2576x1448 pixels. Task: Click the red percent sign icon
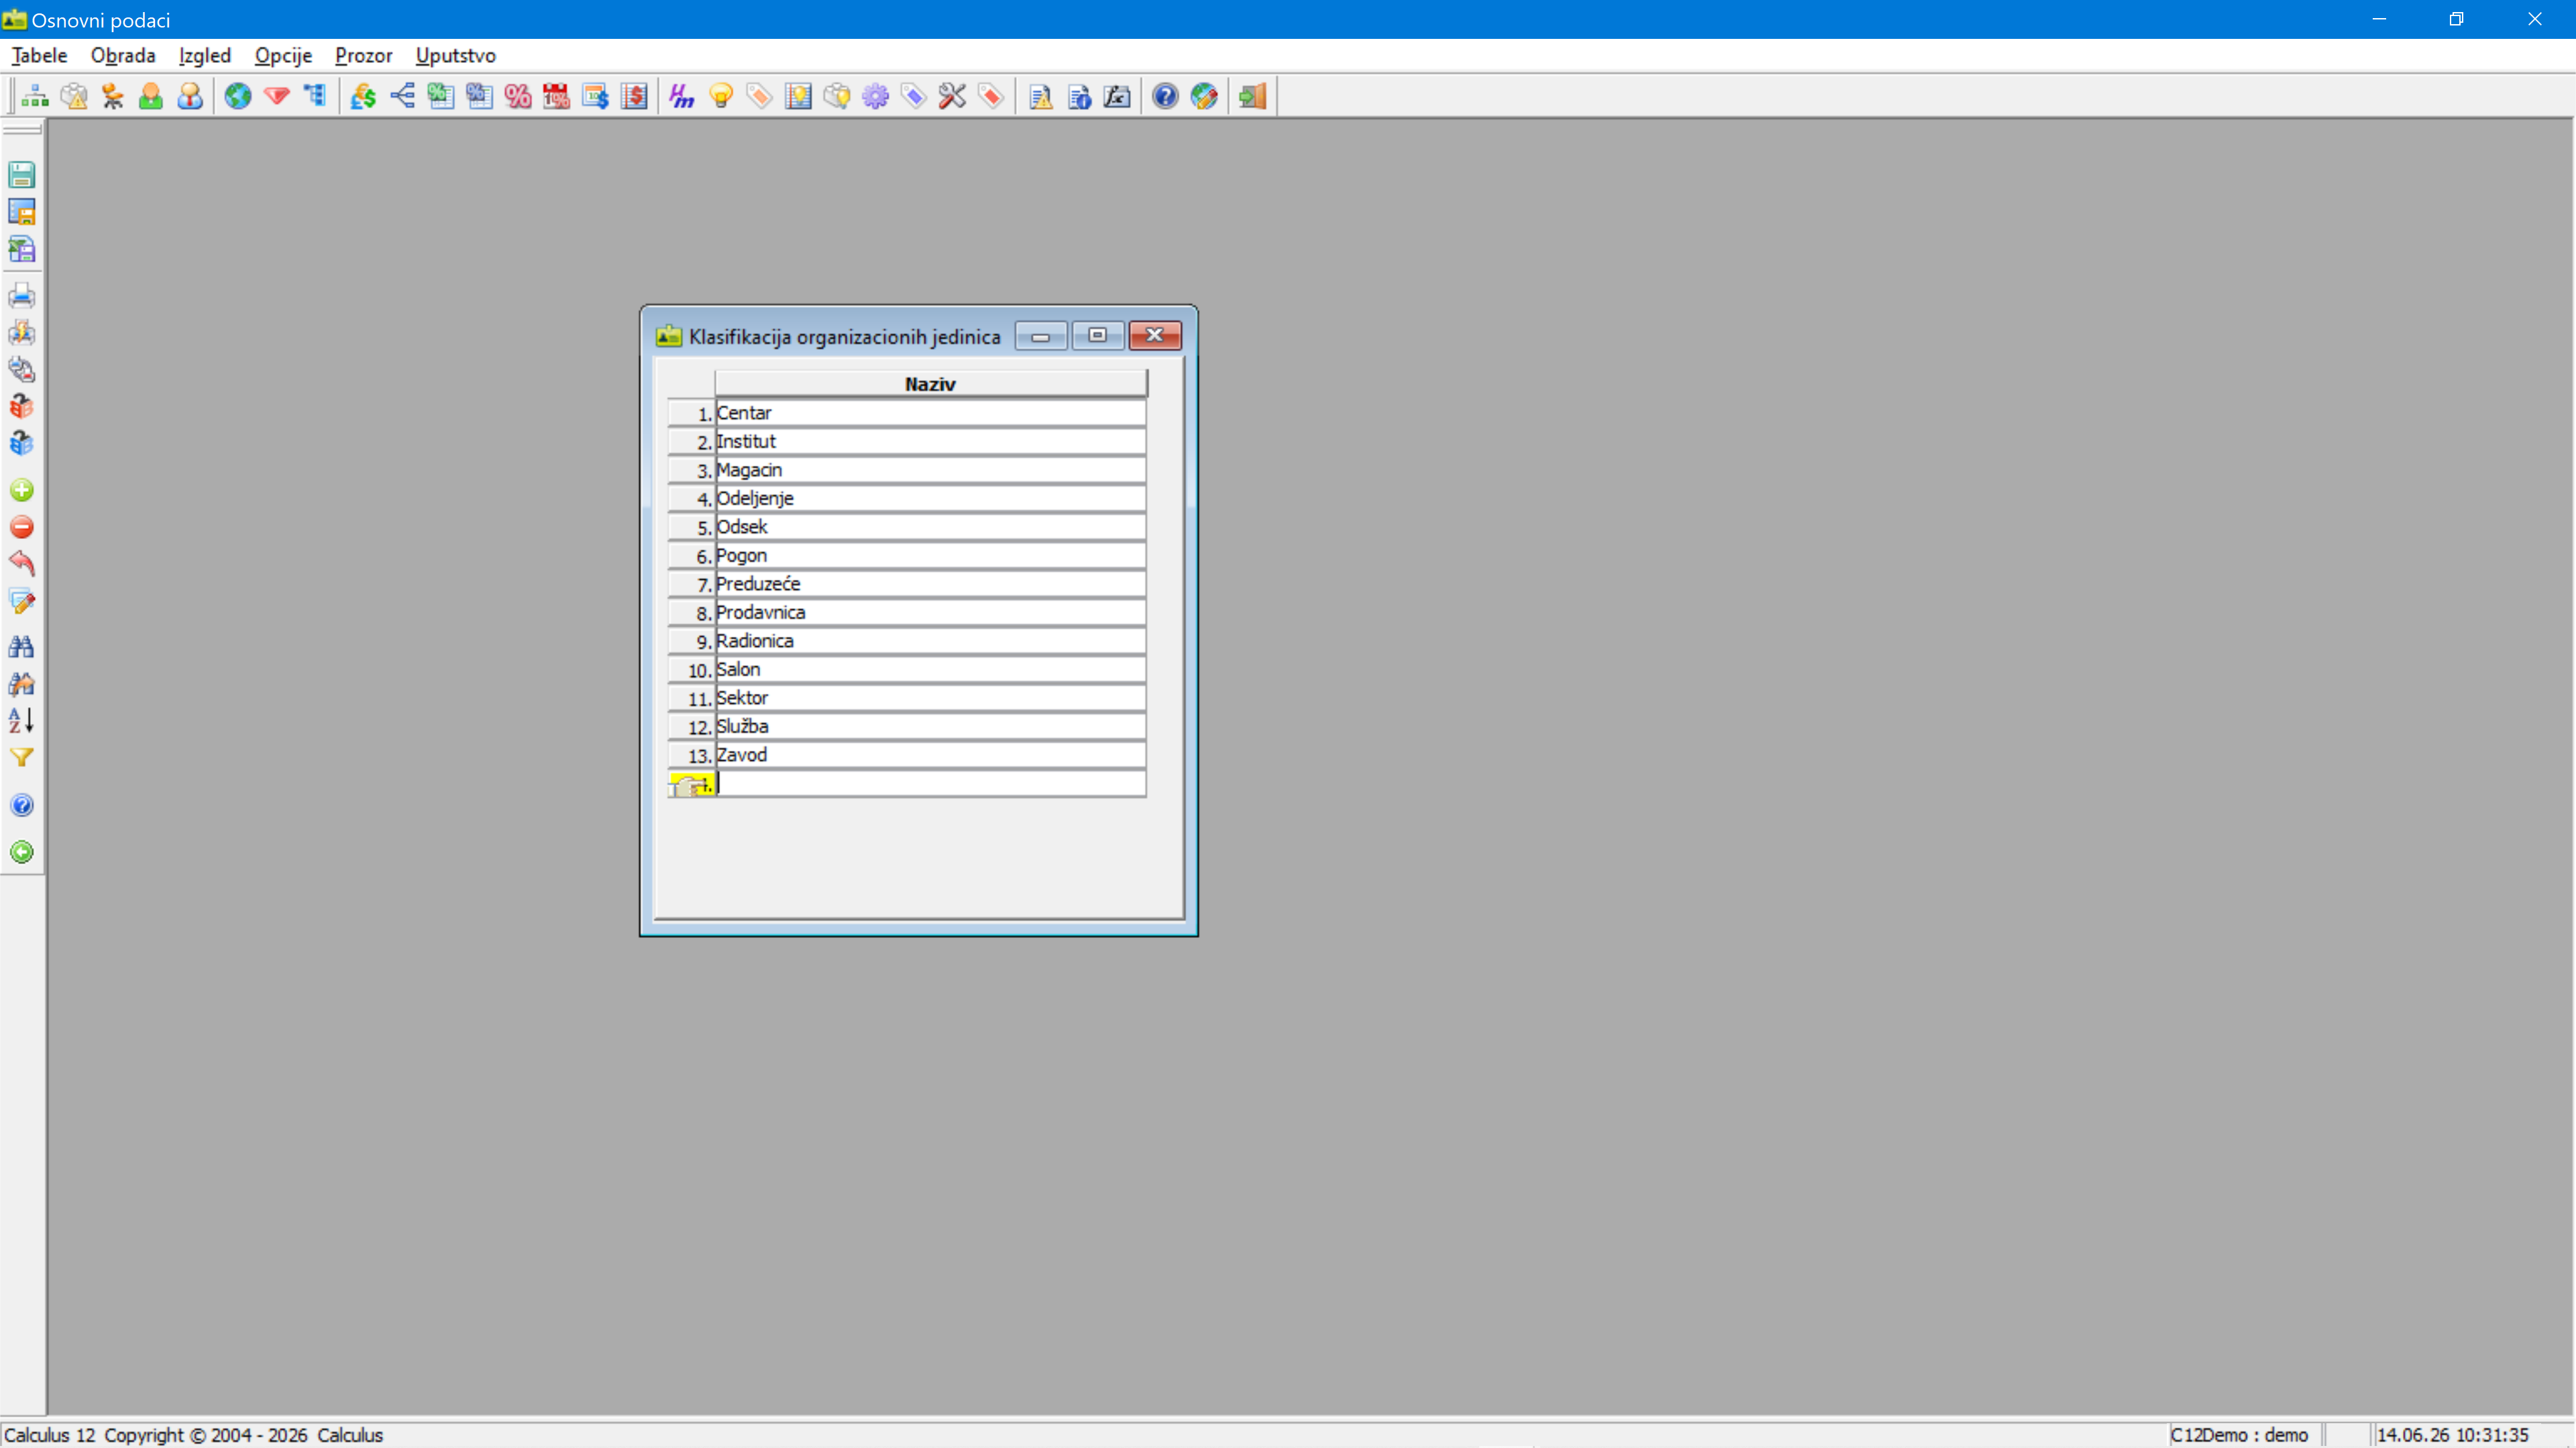point(518,96)
